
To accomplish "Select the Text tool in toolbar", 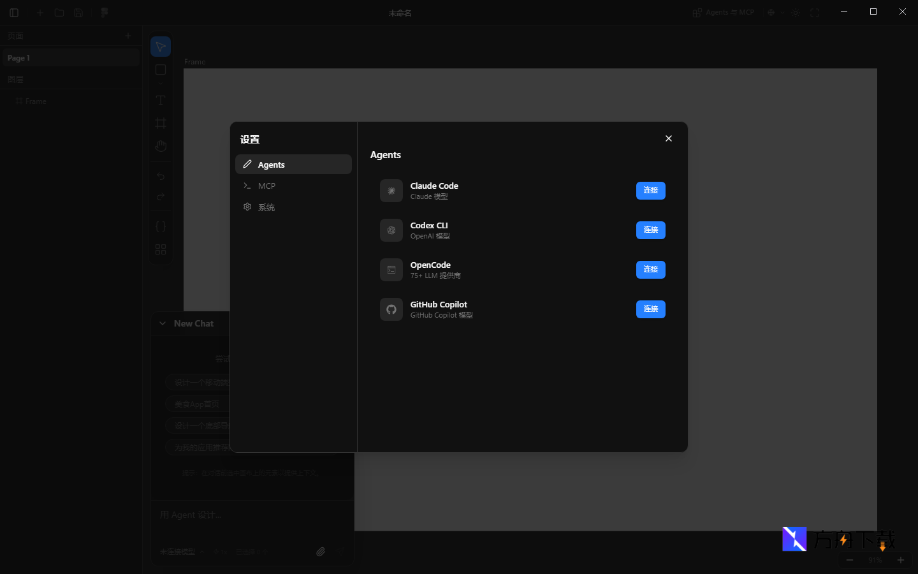I will (161, 100).
